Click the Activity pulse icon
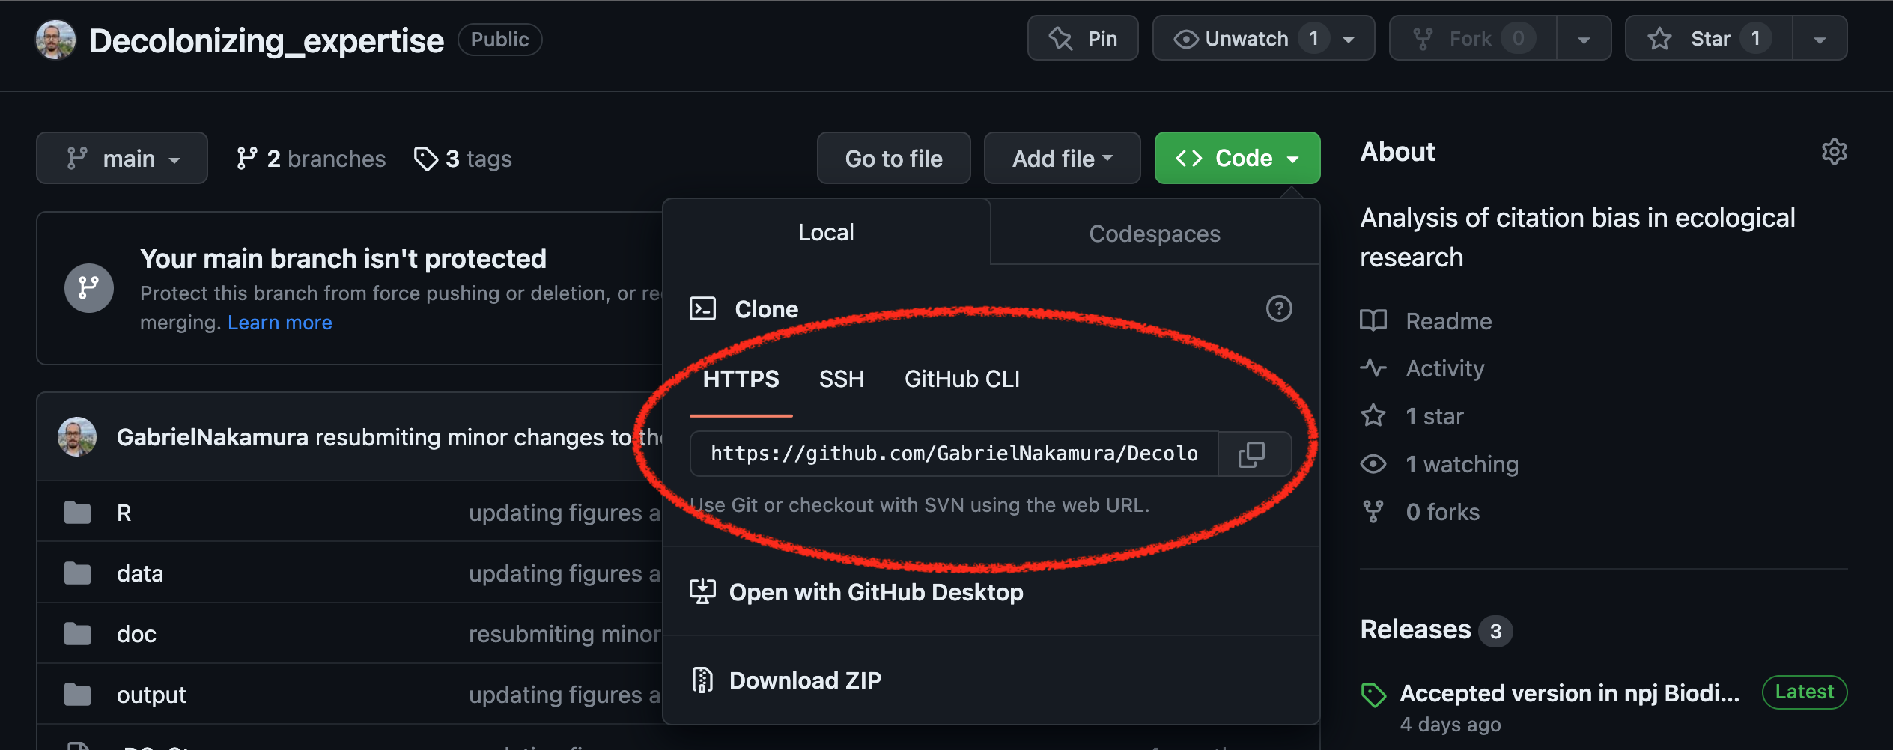The height and width of the screenshot is (750, 1893). point(1373,368)
